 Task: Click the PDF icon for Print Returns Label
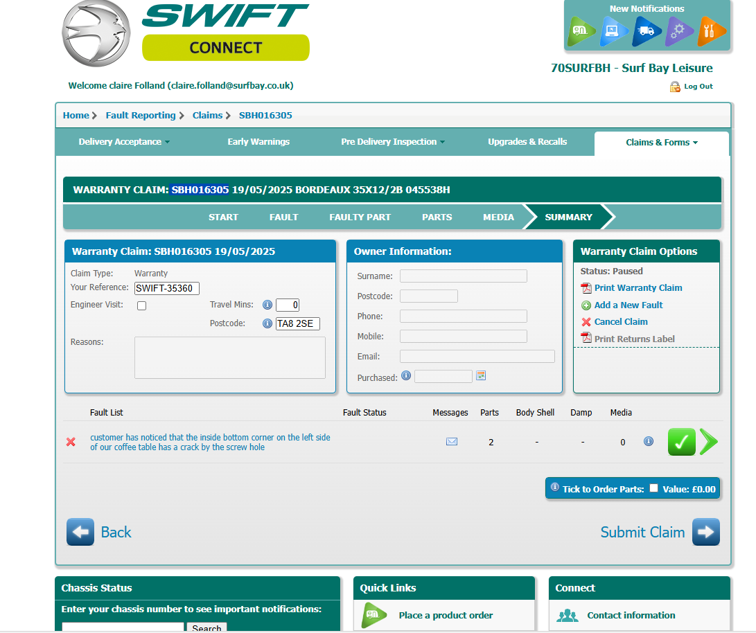pyautogui.click(x=586, y=337)
